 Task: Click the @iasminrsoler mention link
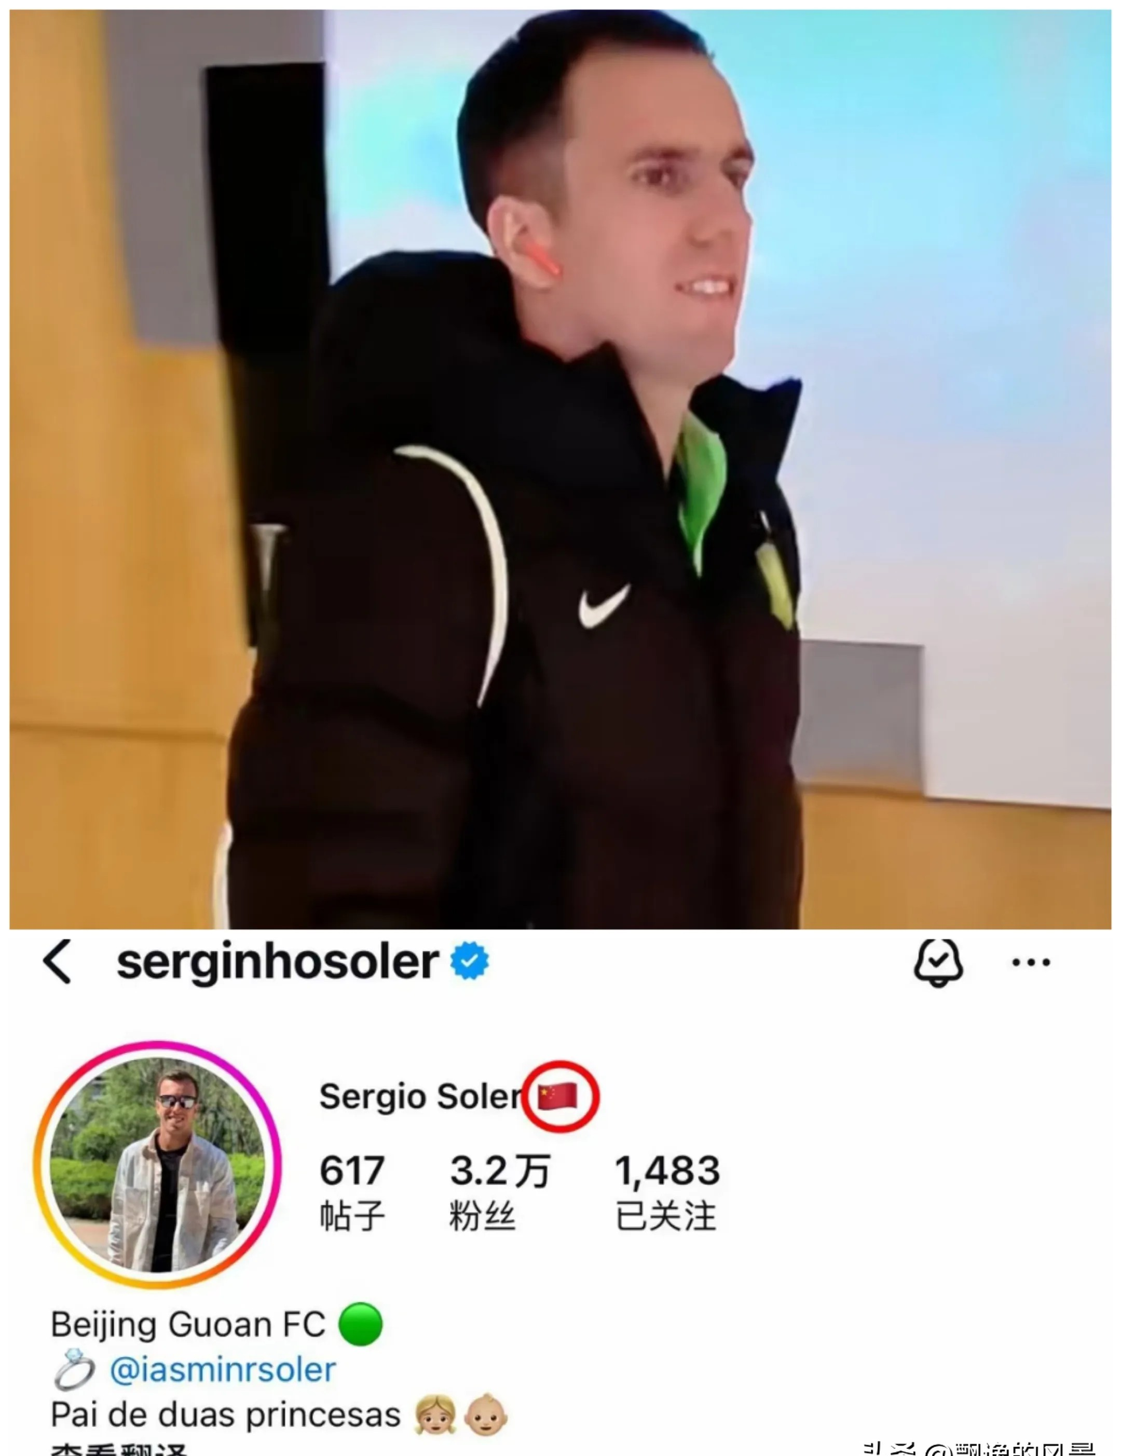tap(223, 1370)
